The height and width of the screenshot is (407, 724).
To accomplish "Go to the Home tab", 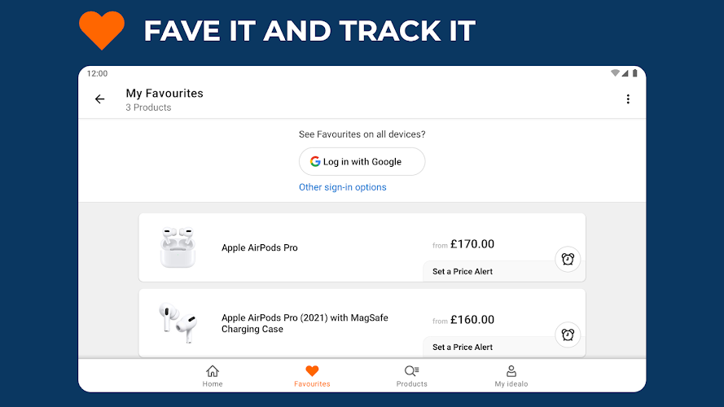I will 213,376.
